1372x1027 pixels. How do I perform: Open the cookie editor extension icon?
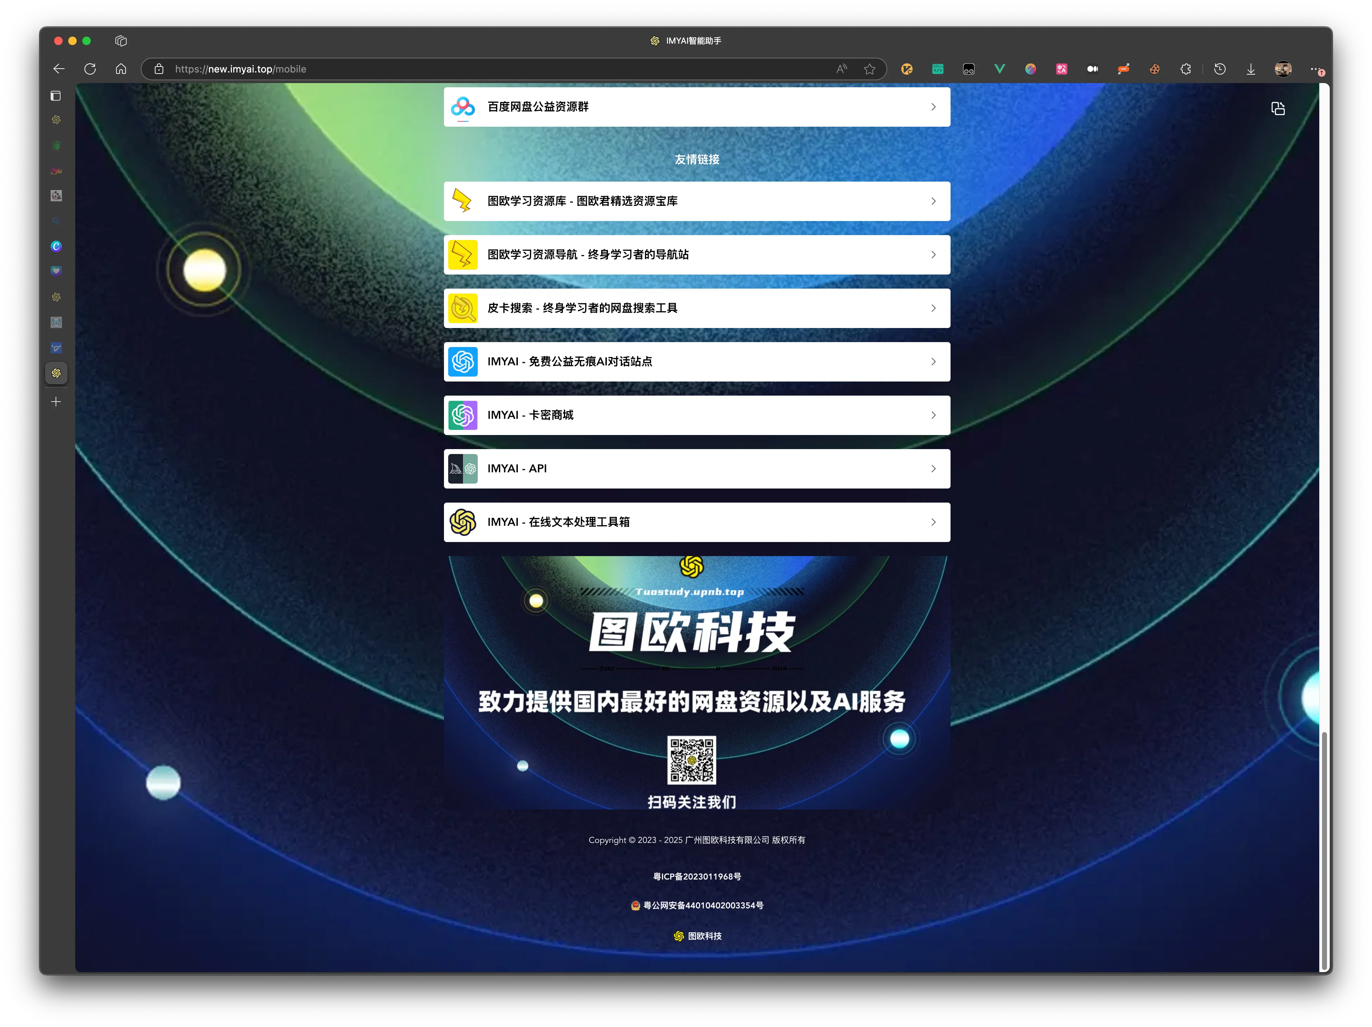1154,69
